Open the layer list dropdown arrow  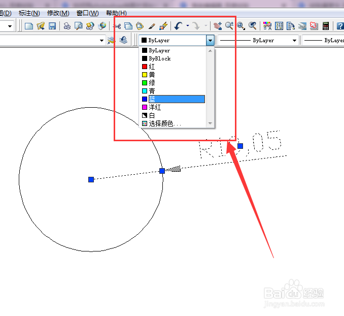[x=101, y=41]
